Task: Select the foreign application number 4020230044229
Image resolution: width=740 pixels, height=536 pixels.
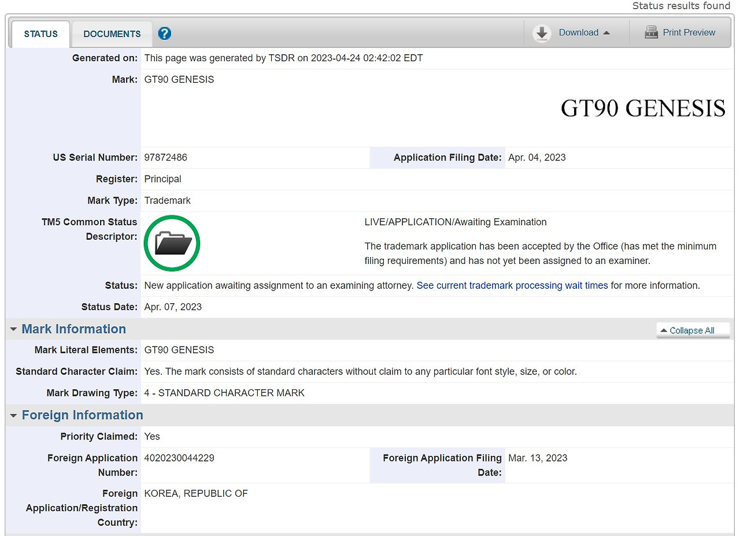Action: (x=179, y=458)
